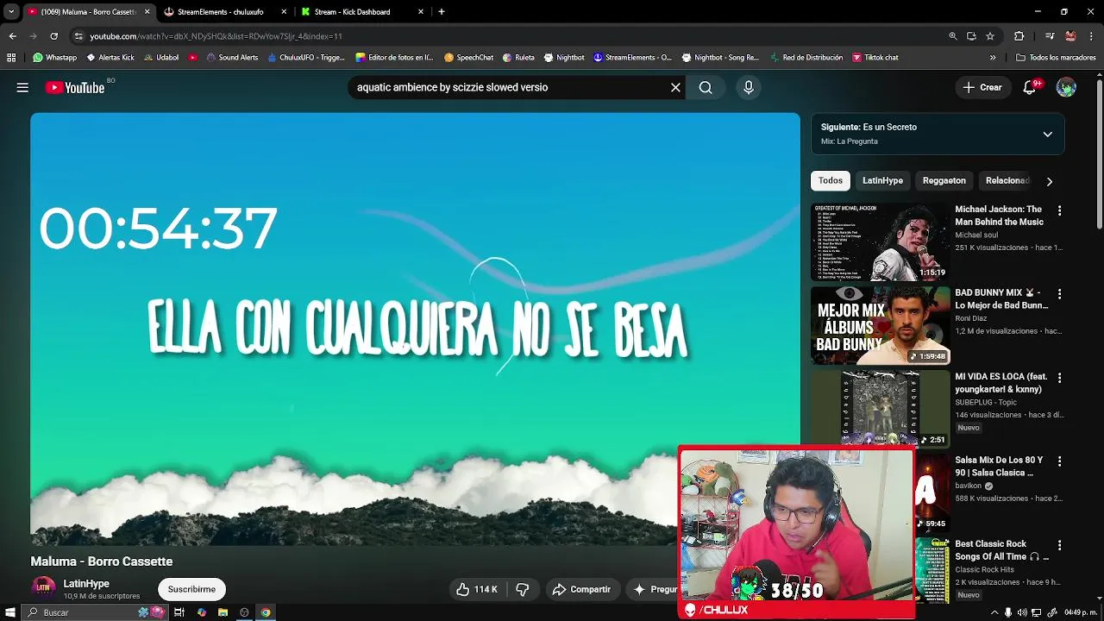Open the Windows Start menu
The height and width of the screenshot is (621, 1104).
point(9,612)
